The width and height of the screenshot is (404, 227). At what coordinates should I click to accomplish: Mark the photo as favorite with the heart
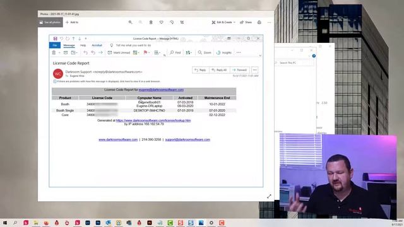[x=162, y=23]
